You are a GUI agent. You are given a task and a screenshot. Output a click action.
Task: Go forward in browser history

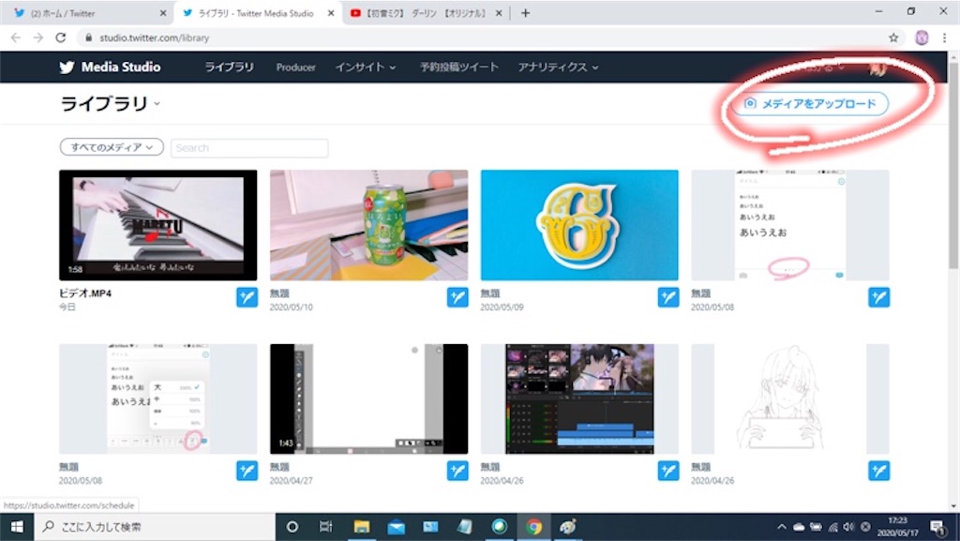[37, 38]
